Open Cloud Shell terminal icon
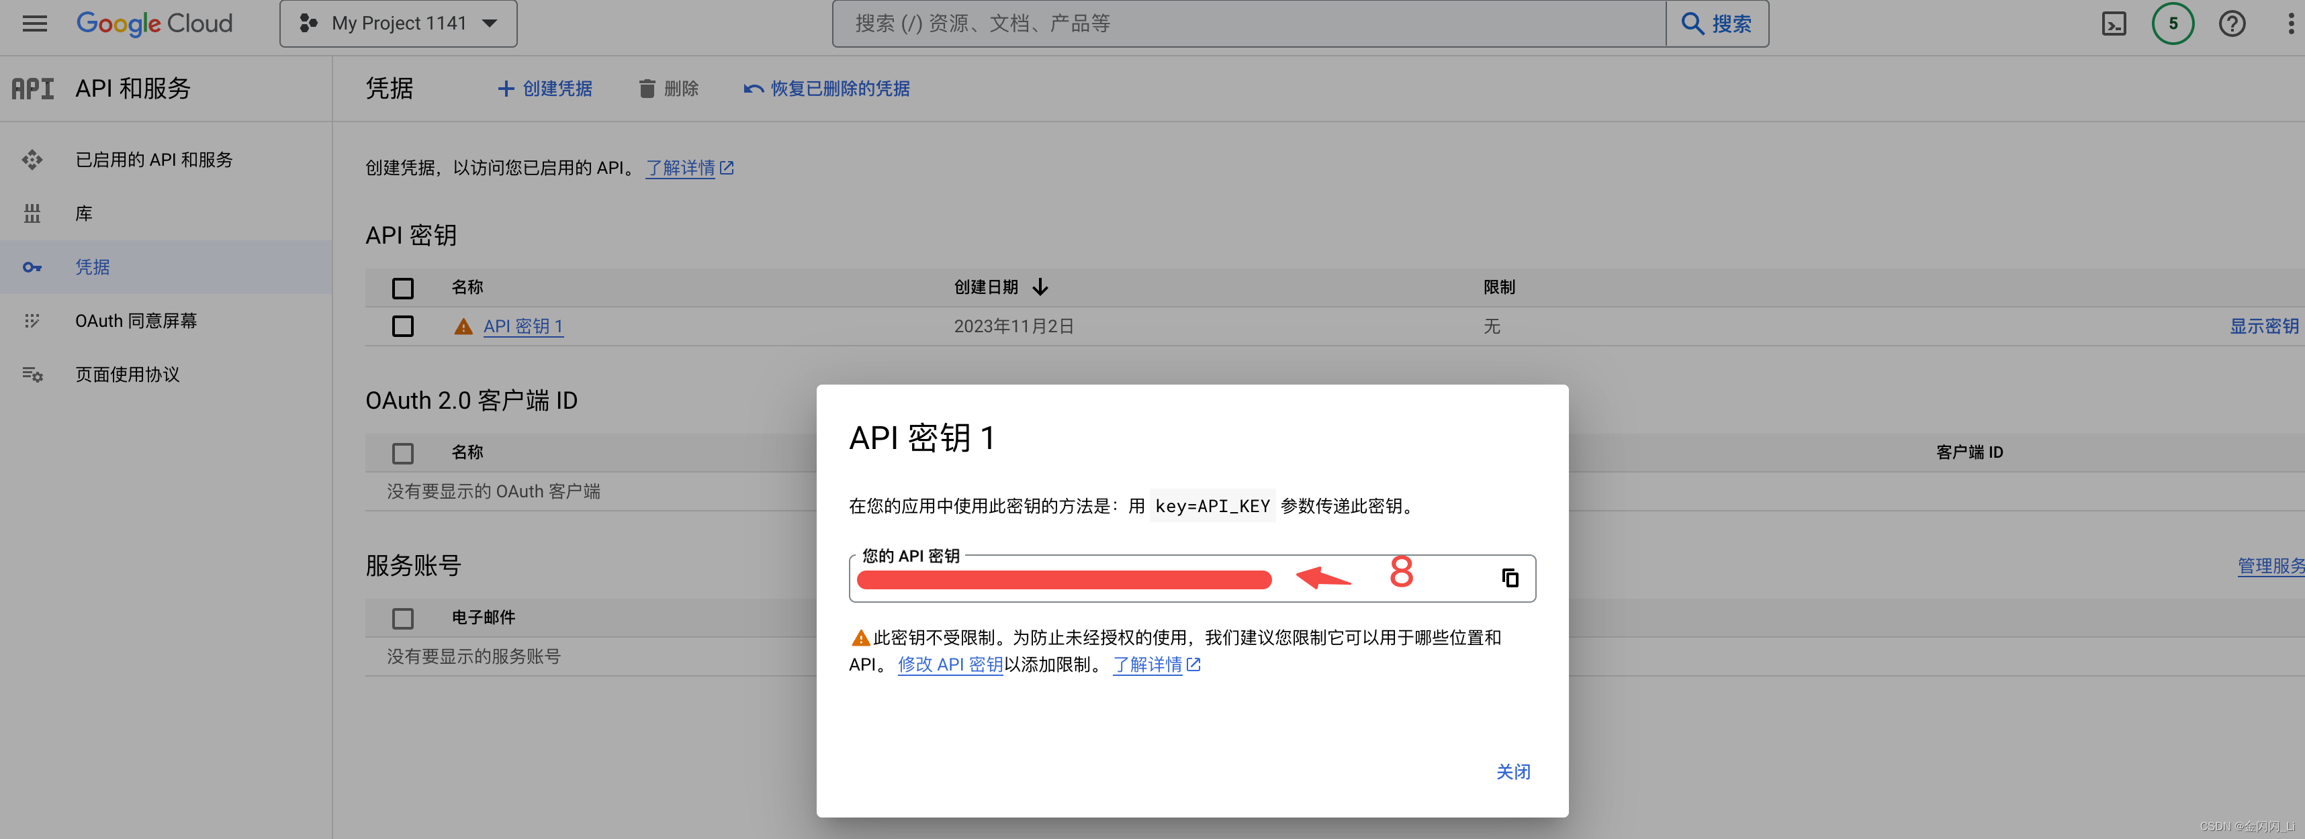The image size is (2305, 839). click(2114, 23)
